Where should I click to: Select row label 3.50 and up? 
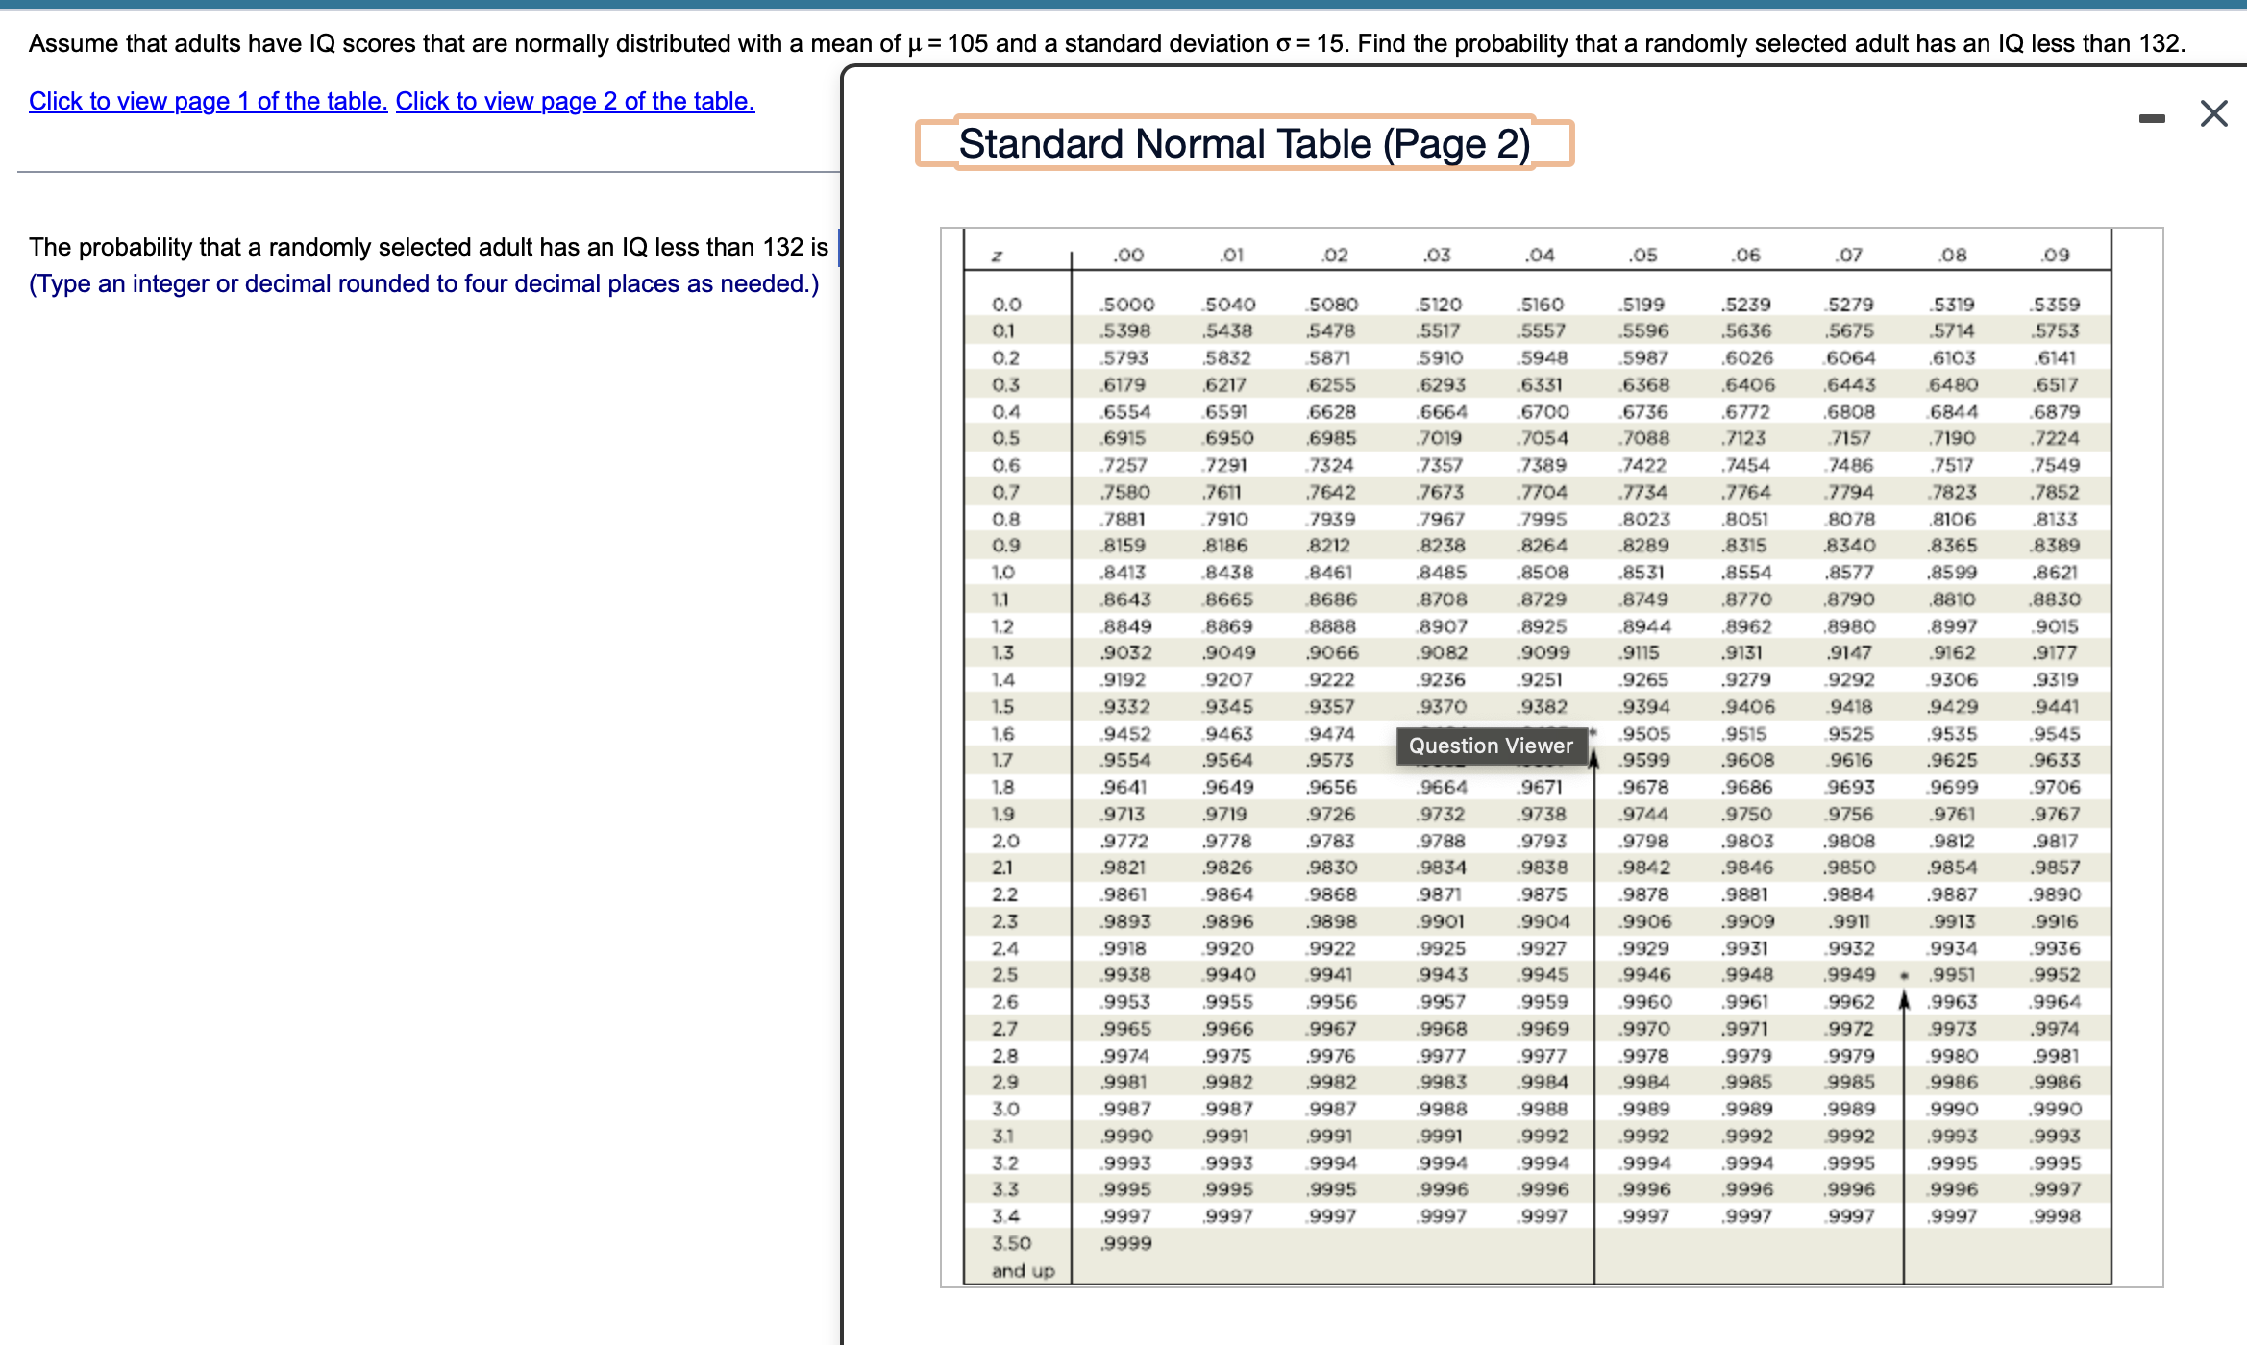pyautogui.click(x=1024, y=1257)
